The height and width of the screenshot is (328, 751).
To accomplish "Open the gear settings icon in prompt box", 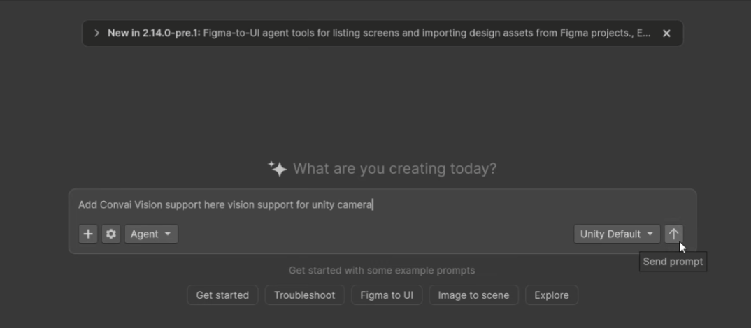I will pyautogui.click(x=111, y=234).
